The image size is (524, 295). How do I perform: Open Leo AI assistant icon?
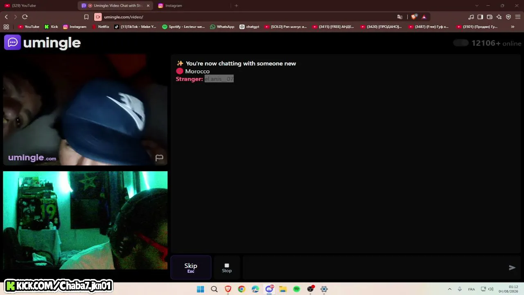click(x=499, y=17)
